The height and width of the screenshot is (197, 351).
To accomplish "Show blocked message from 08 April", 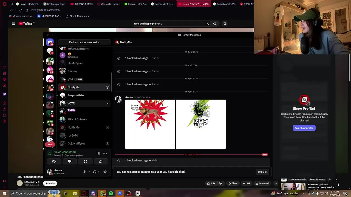I will coord(155,58).
